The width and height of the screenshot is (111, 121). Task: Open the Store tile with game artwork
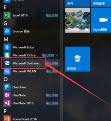pos(78,20)
